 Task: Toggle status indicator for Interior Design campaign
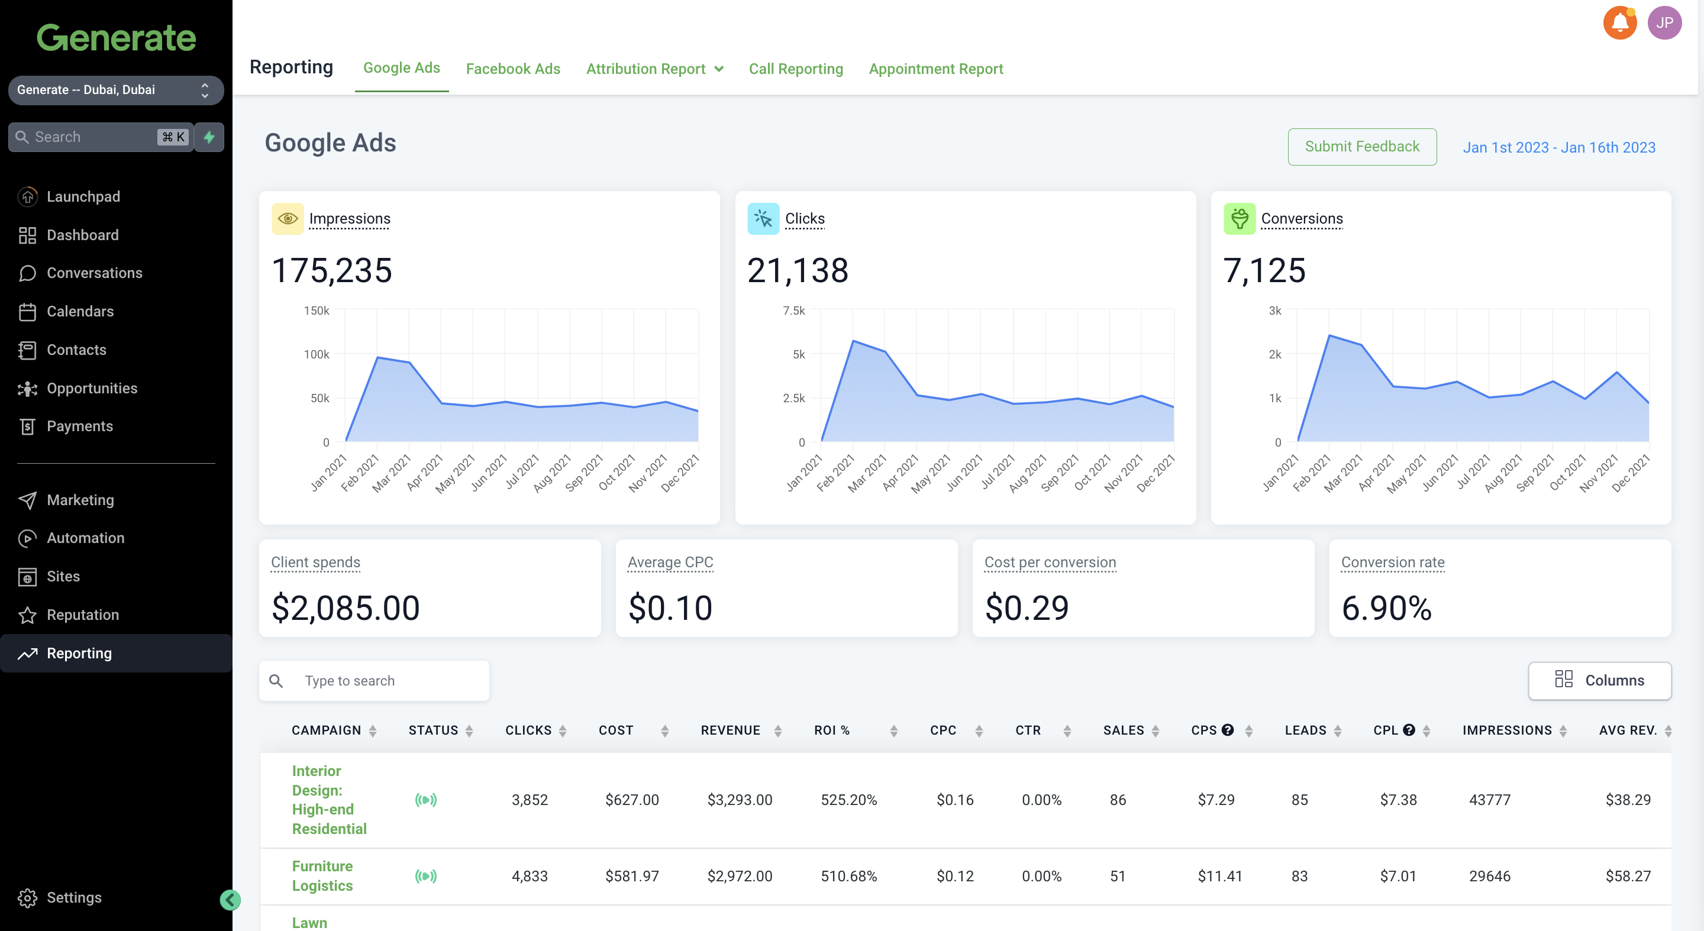click(x=426, y=800)
